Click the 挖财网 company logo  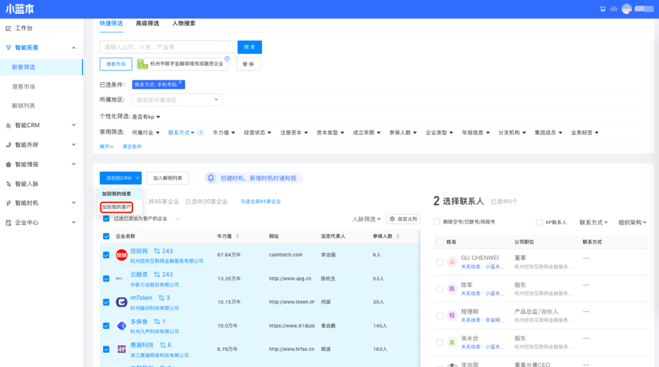[x=122, y=255]
